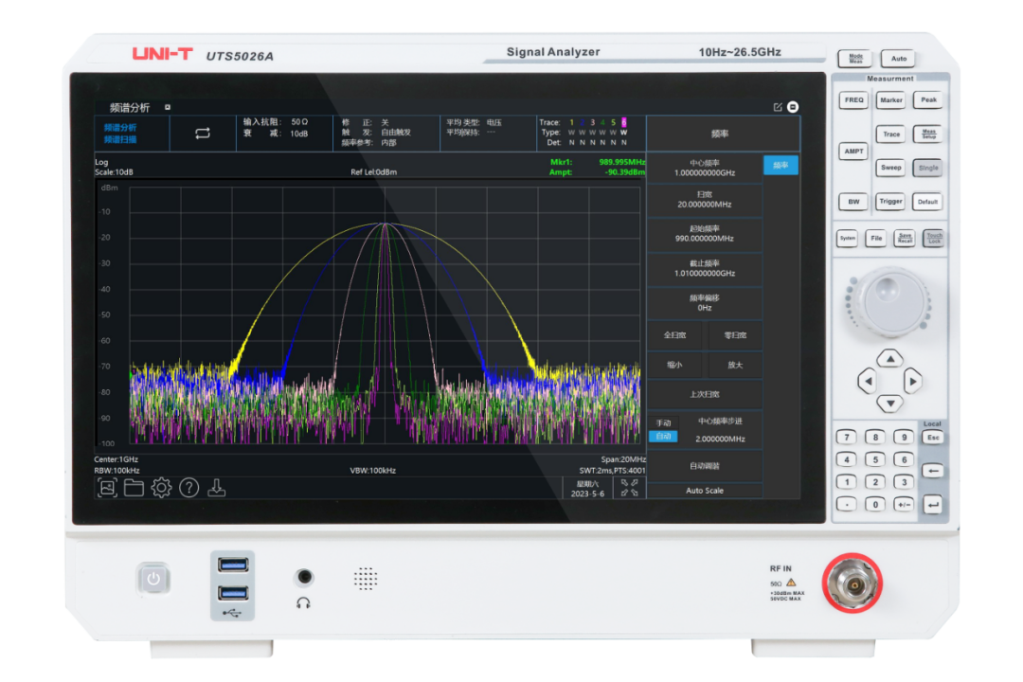Tap the 中心频率 1.000000000GHz entry
The image size is (1023, 682).
click(x=705, y=168)
